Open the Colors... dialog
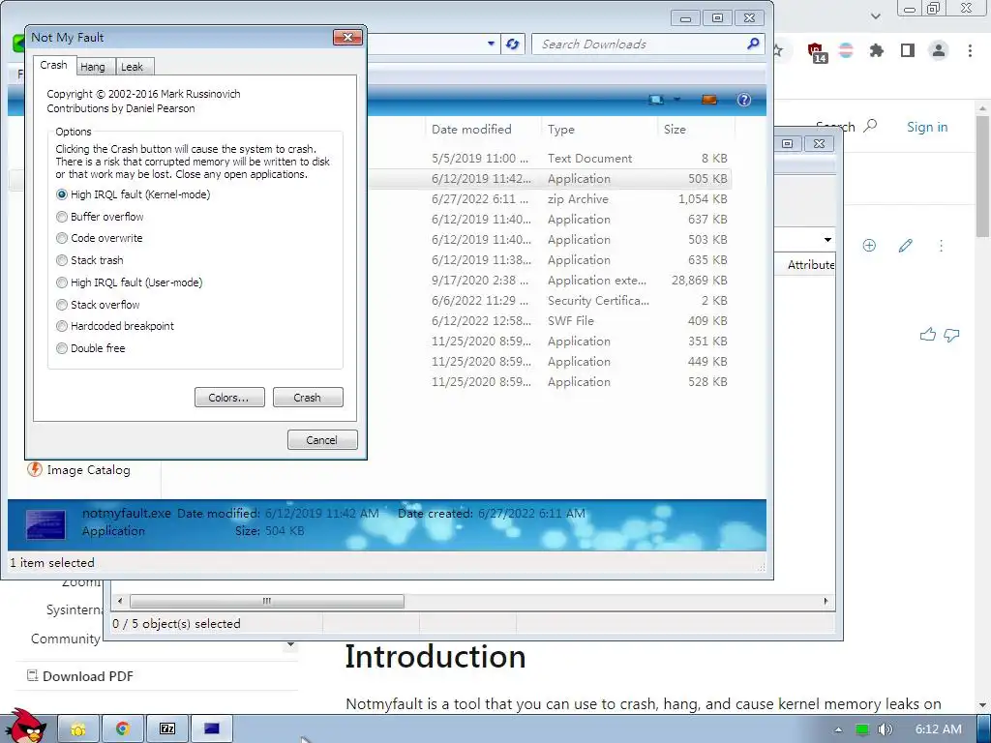Image resolution: width=991 pixels, height=743 pixels. (229, 398)
